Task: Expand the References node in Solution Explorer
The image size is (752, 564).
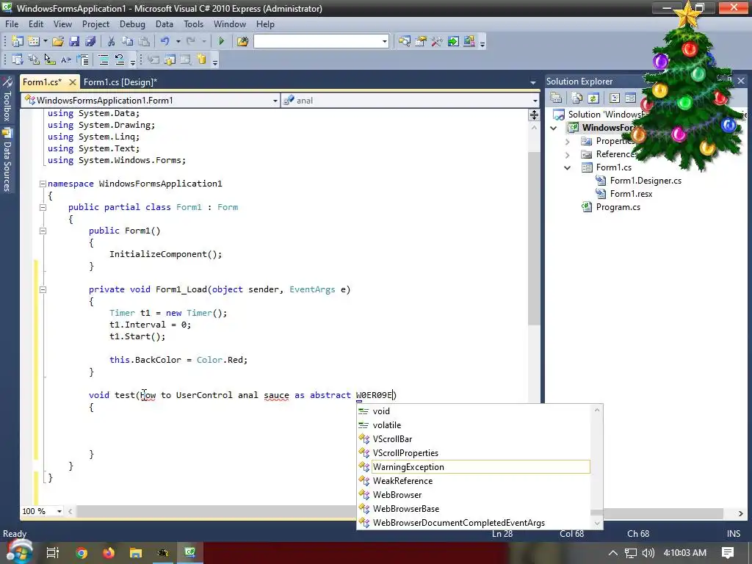Action: [x=568, y=155]
